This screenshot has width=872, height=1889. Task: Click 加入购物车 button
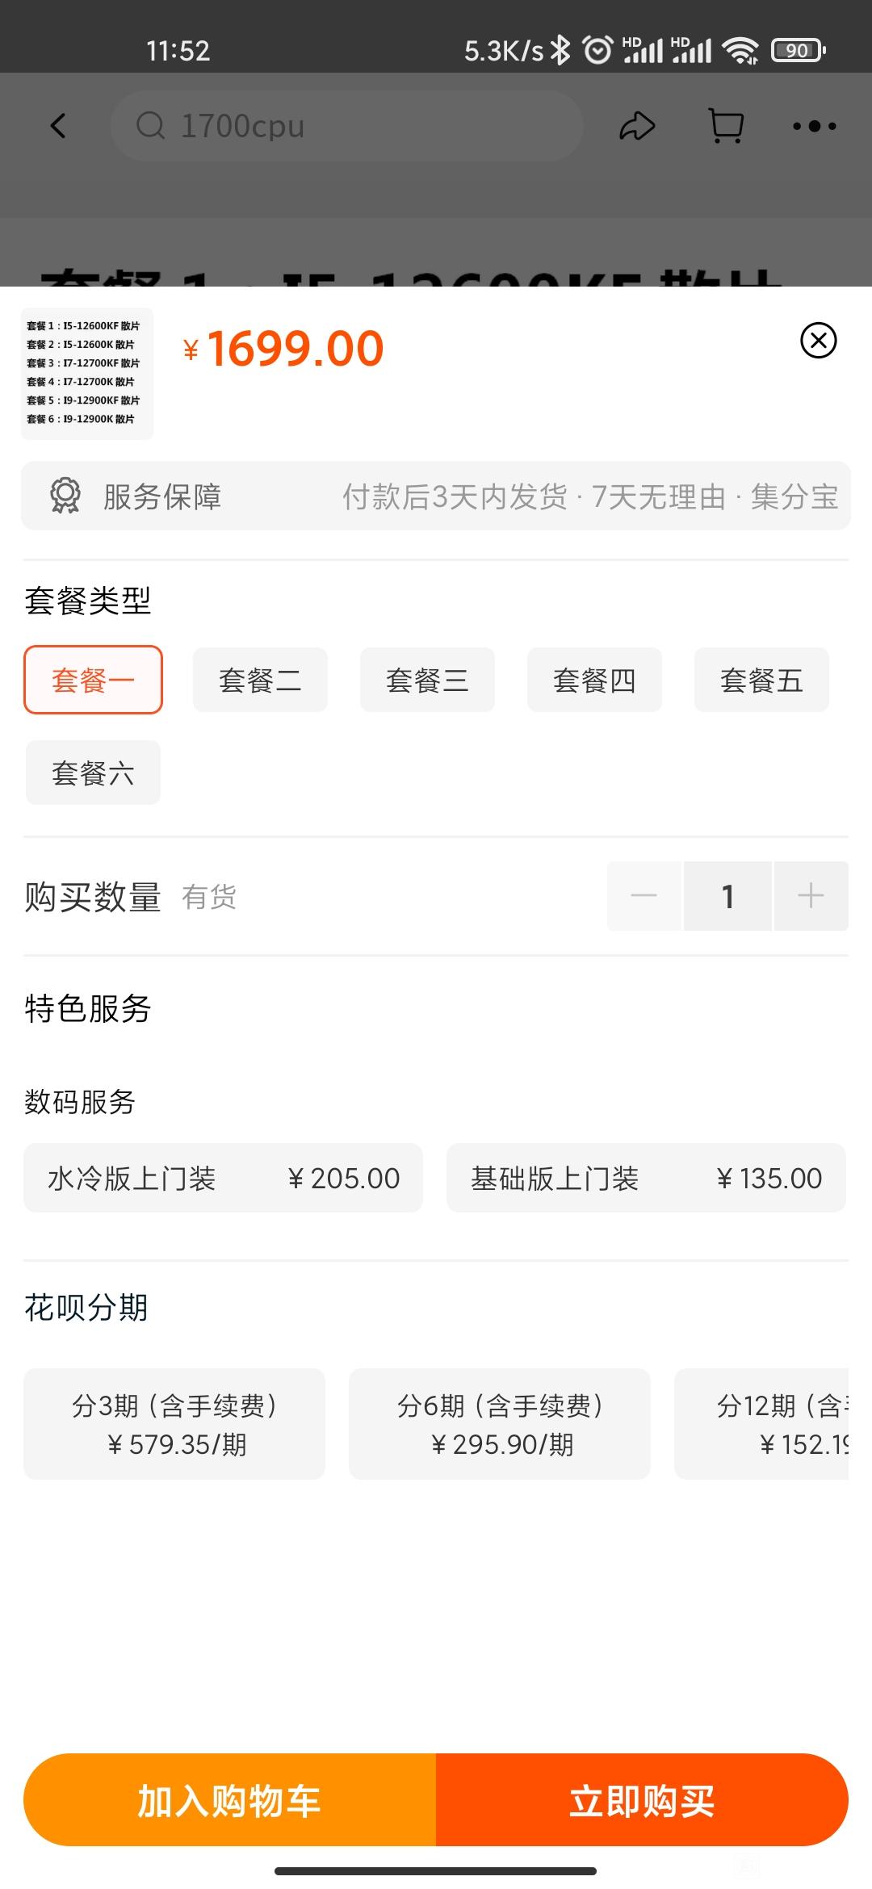230,1799
